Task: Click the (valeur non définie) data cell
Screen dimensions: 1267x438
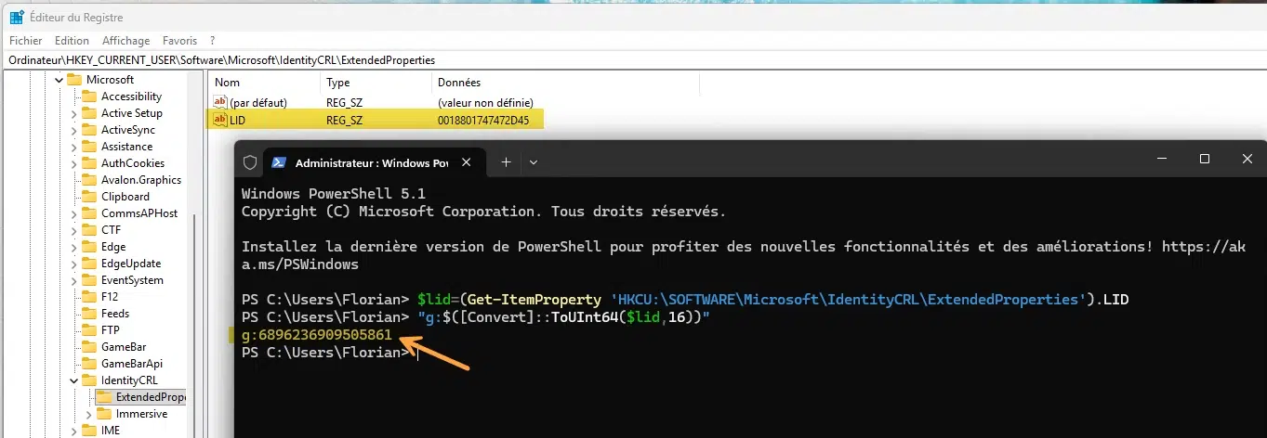Action: point(485,102)
